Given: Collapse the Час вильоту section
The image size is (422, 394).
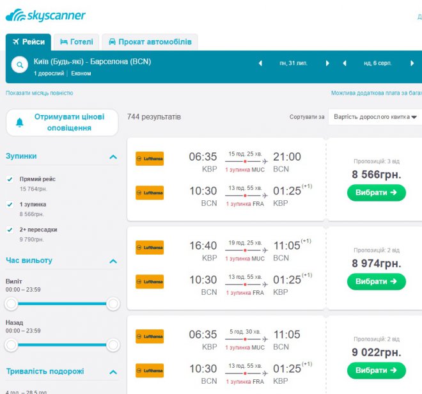Looking at the screenshot, I should (113, 261).
